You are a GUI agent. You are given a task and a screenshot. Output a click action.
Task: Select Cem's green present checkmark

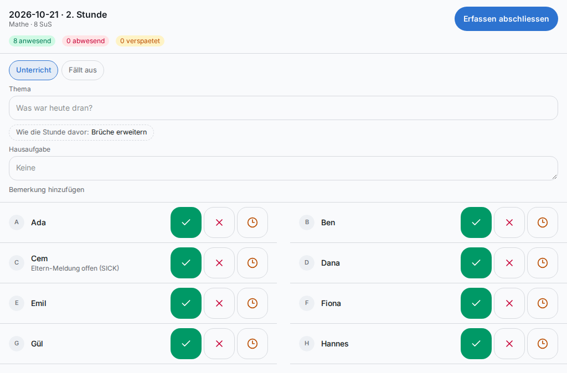click(186, 263)
